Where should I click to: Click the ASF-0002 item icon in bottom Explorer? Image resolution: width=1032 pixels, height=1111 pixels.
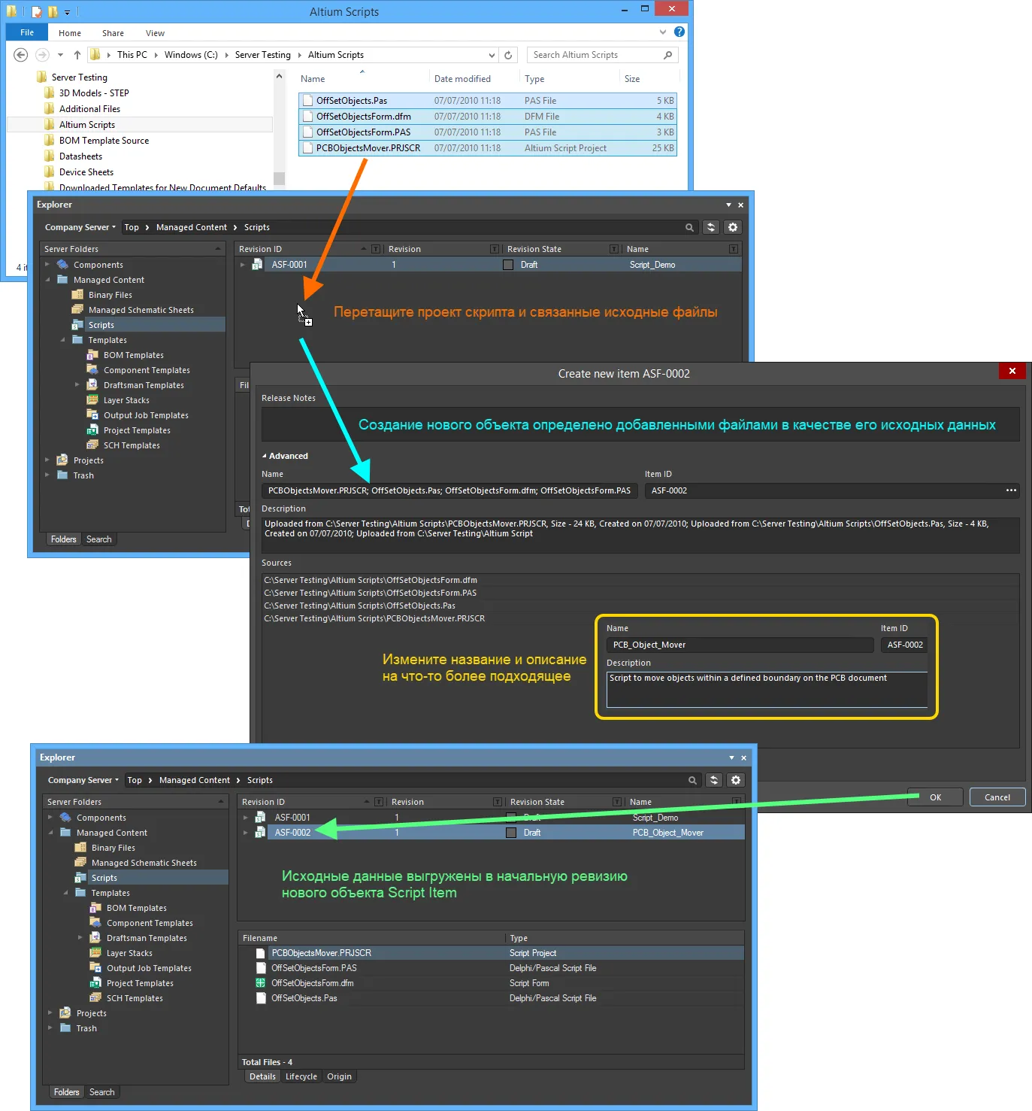[260, 833]
